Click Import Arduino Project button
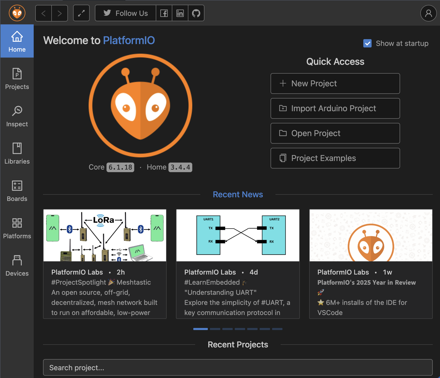The image size is (440, 378). (x=335, y=108)
